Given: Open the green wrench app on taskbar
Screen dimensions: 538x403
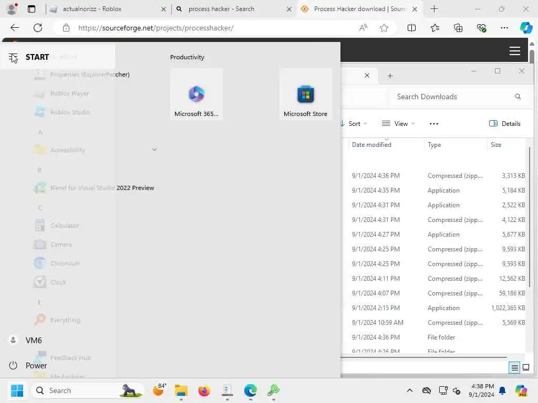Looking at the screenshot, I should tap(273, 390).
